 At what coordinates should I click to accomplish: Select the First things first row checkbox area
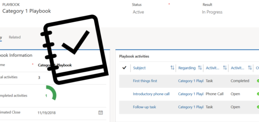(125, 81)
